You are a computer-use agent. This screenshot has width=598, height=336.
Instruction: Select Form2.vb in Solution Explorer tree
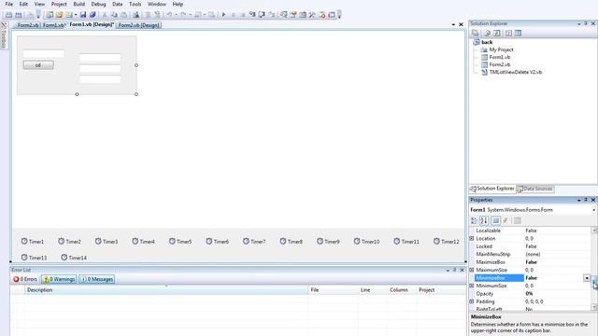click(x=499, y=64)
